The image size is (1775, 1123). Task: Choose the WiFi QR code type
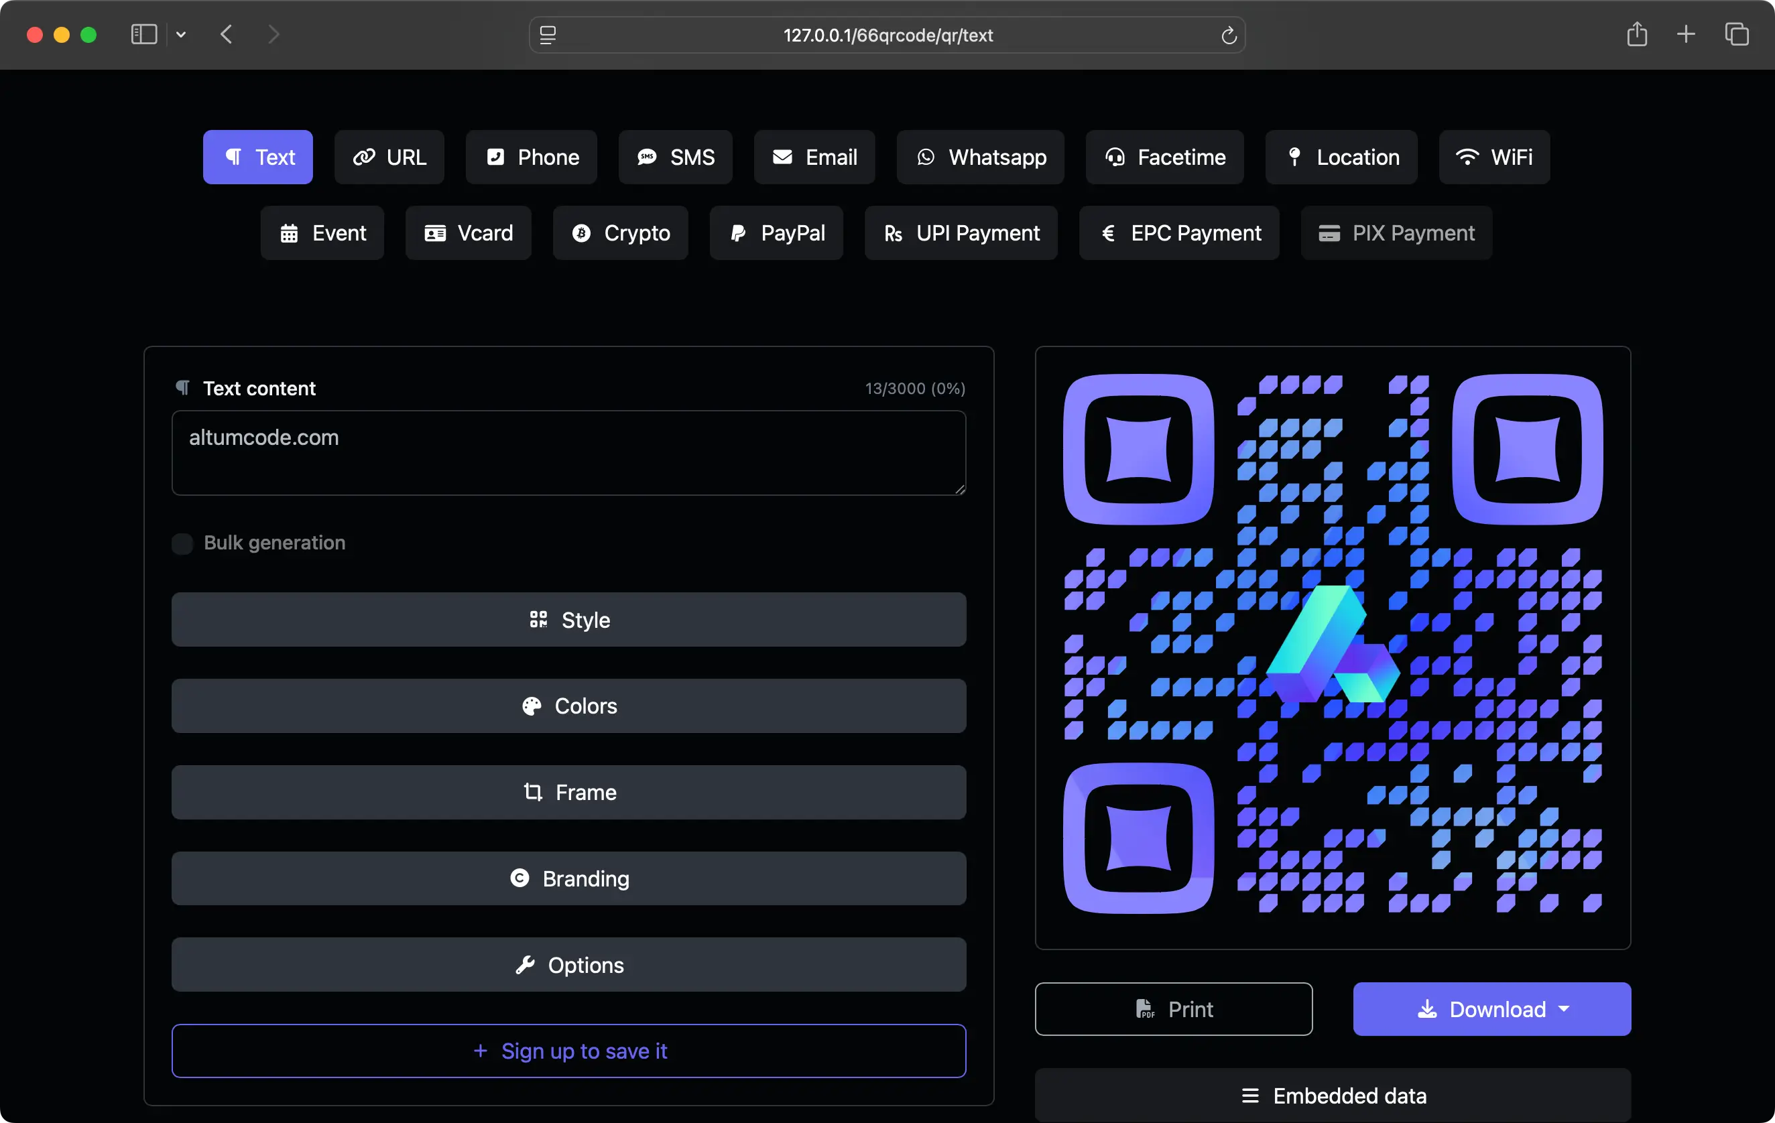point(1493,157)
